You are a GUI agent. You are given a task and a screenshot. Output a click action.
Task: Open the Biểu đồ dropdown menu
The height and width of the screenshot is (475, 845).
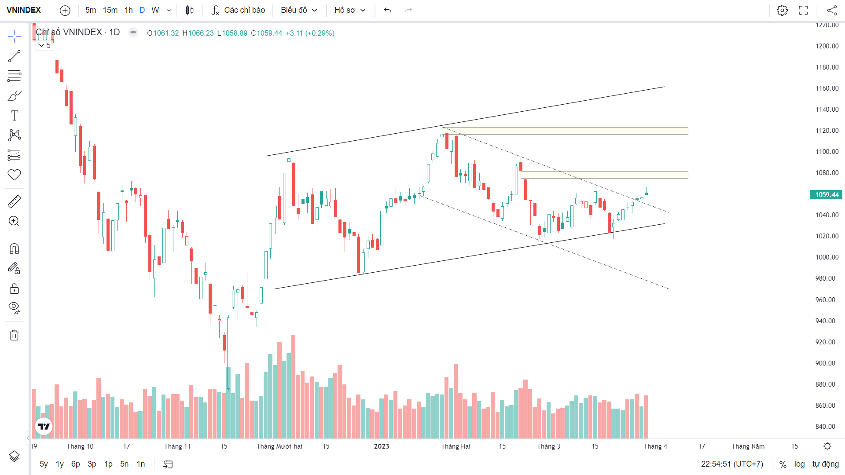pyautogui.click(x=299, y=10)
